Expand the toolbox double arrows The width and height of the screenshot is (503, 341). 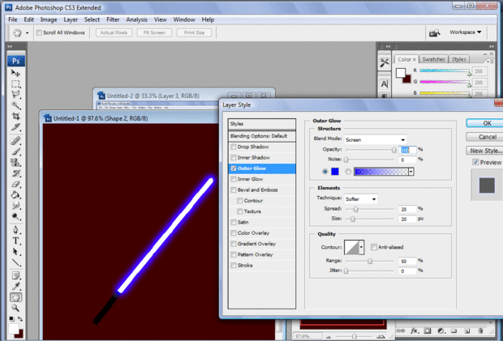(x=10, y=46)
